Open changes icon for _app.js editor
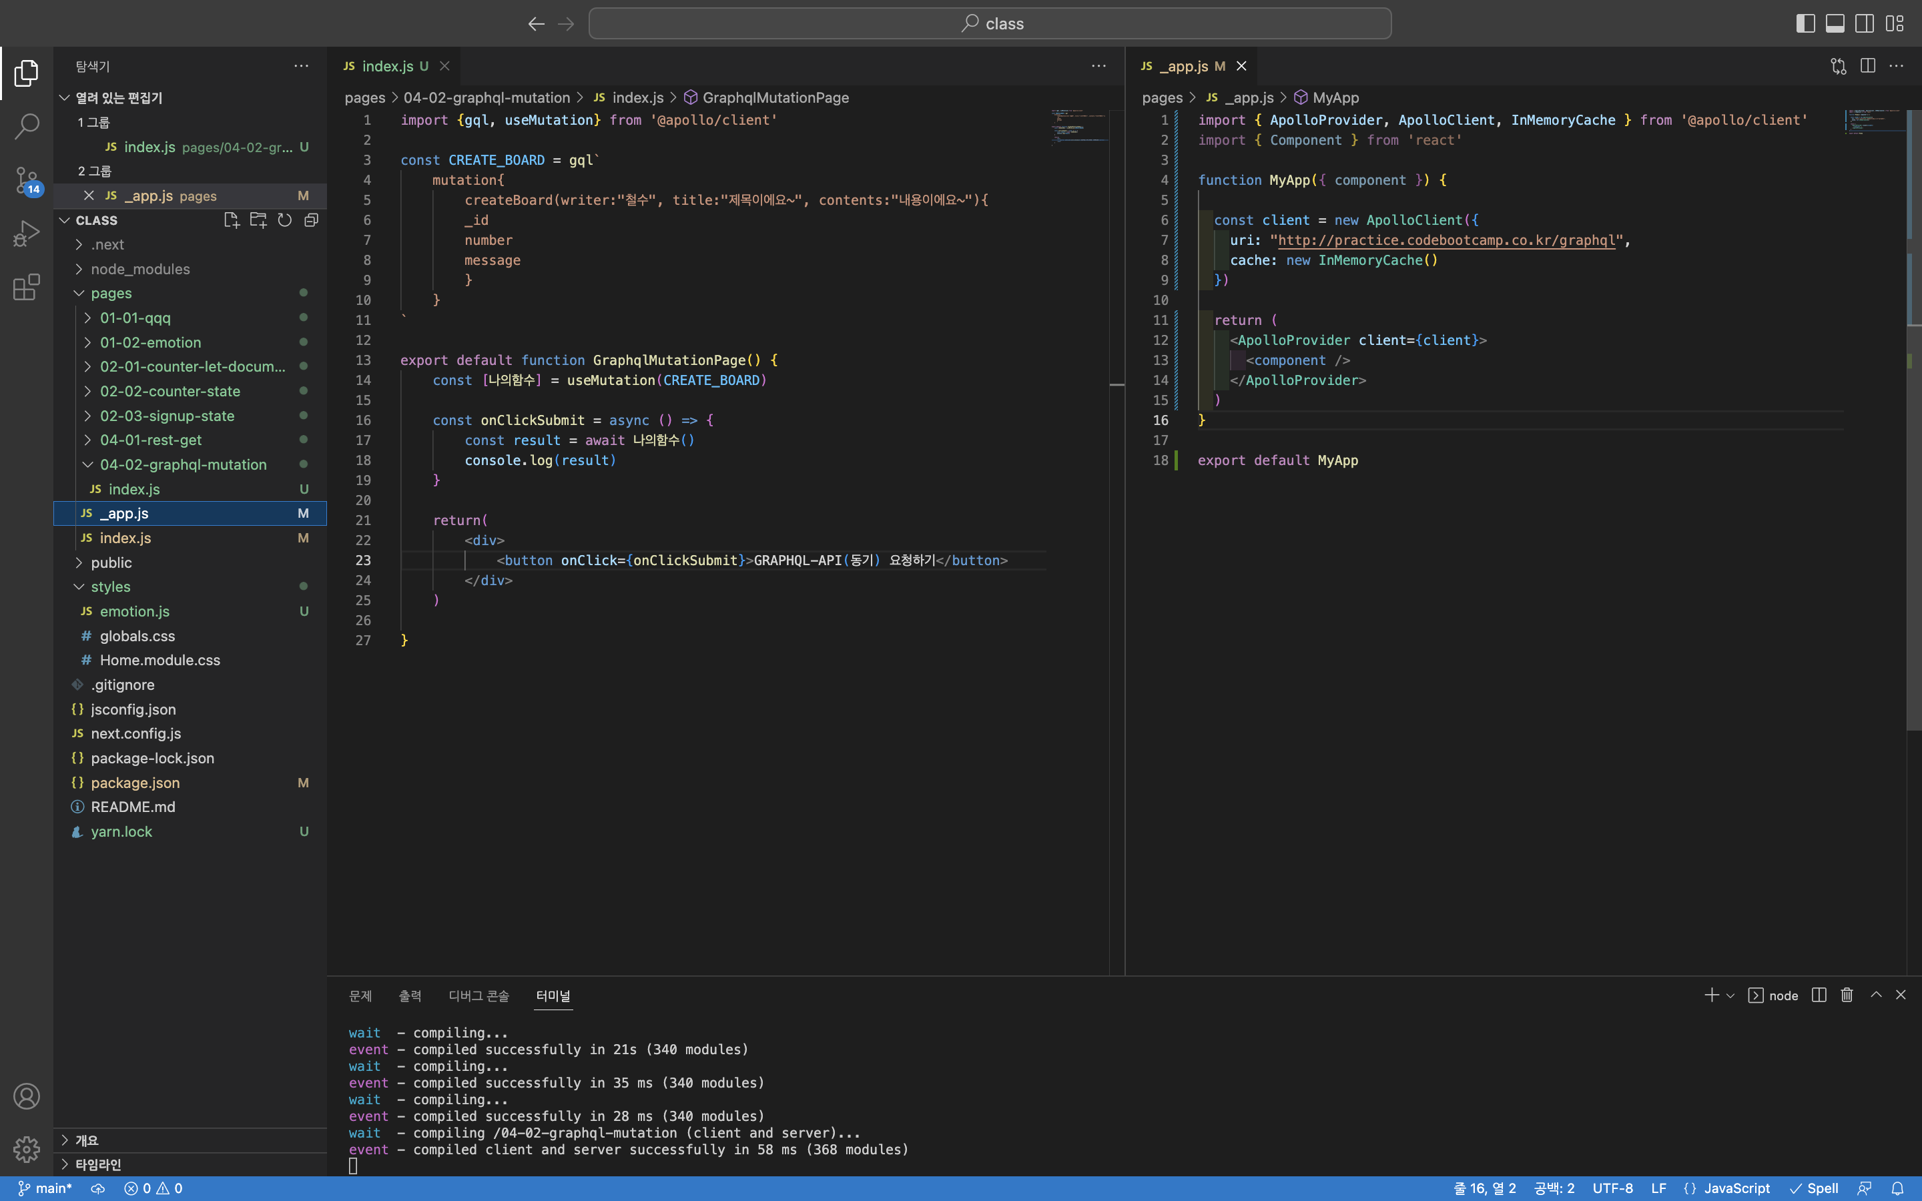This screenshot has height=1201, width=1922. click(1838, 66)
